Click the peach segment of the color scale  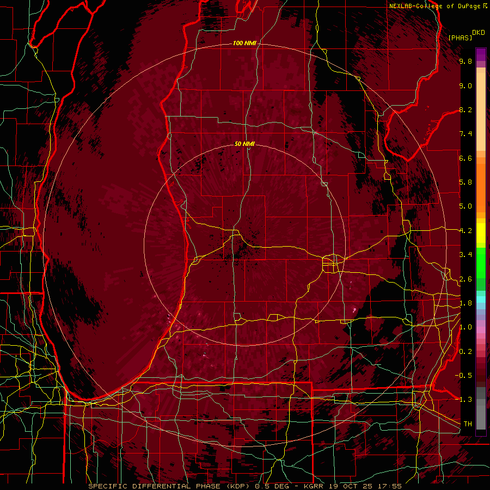pyautogui.click(x=481, y=111)
